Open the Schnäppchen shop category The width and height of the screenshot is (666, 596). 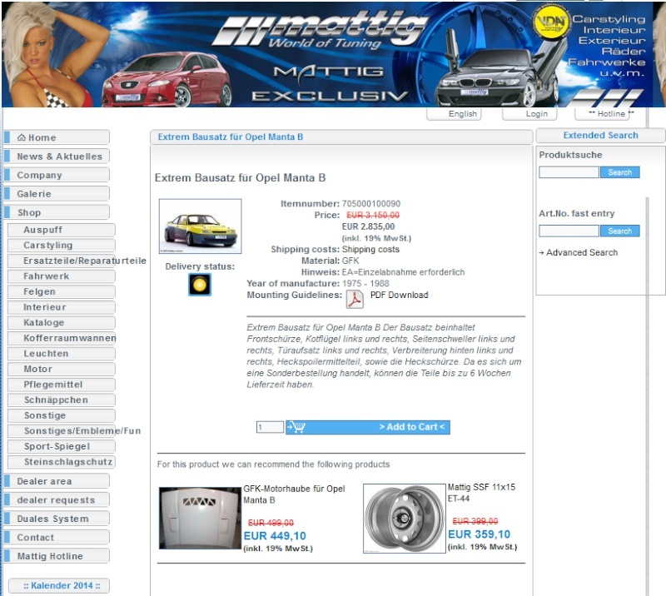coord(61,400)
